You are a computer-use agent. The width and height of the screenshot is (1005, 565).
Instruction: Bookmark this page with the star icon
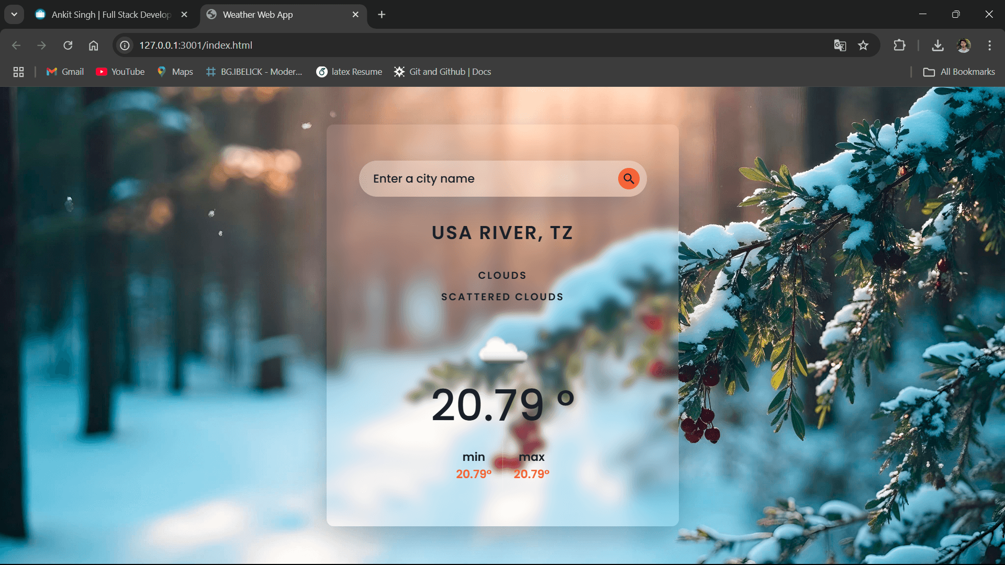coord(863,46)
